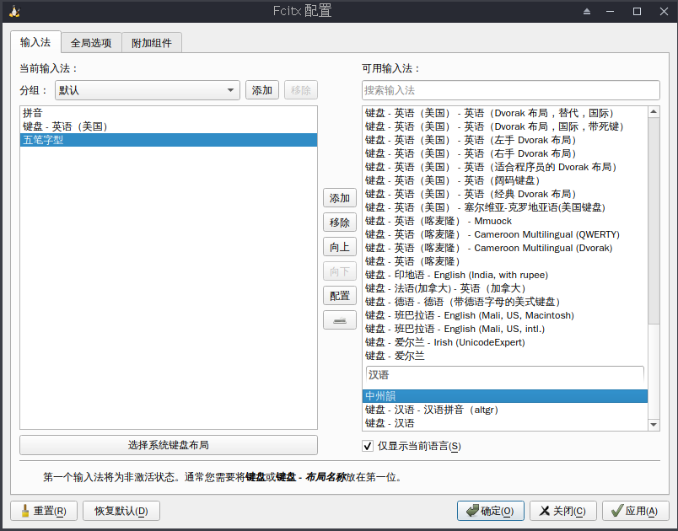
Task: Select 英语（左手 Dvorak 布局） entry
Action: (x=505, y=140)
